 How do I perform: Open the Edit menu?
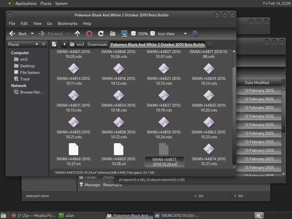24,23
